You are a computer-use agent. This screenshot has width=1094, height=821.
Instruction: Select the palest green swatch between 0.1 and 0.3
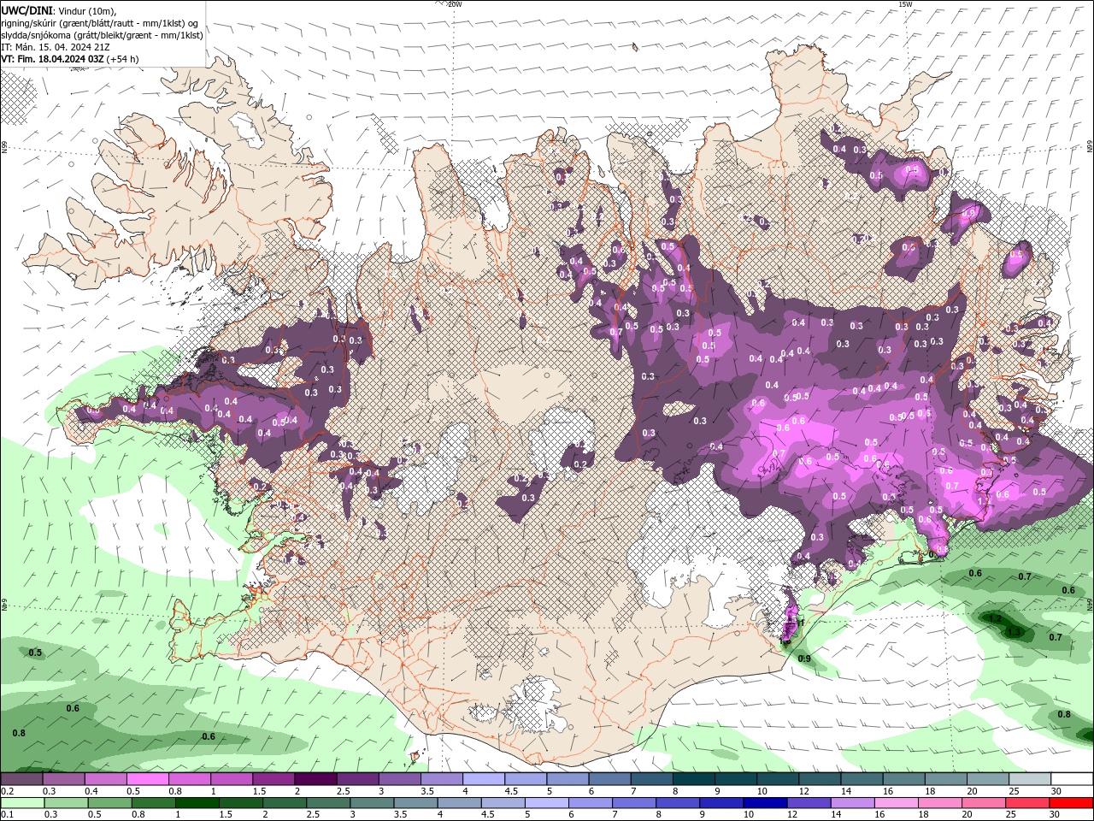point(21,803)
